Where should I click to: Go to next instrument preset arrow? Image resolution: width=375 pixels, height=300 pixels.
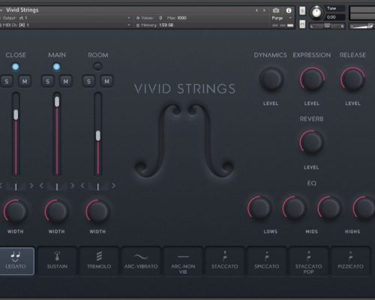264,10
